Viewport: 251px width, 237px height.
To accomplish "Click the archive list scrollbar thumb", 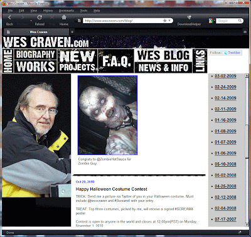I will click(x=247, y=141).
